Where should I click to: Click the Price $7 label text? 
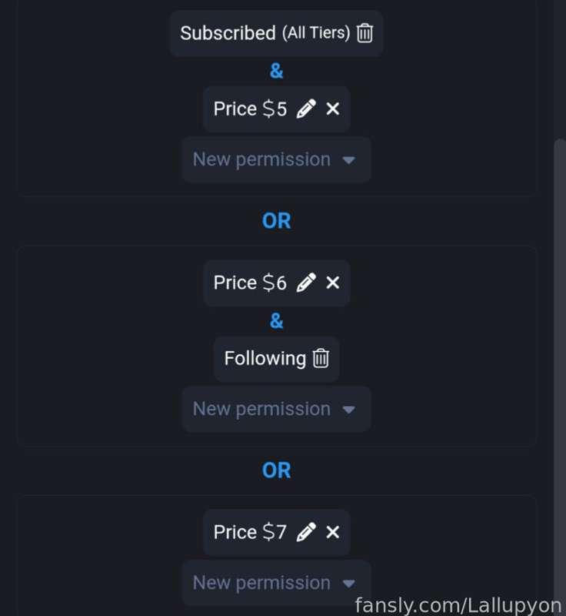tap(250, 532)
